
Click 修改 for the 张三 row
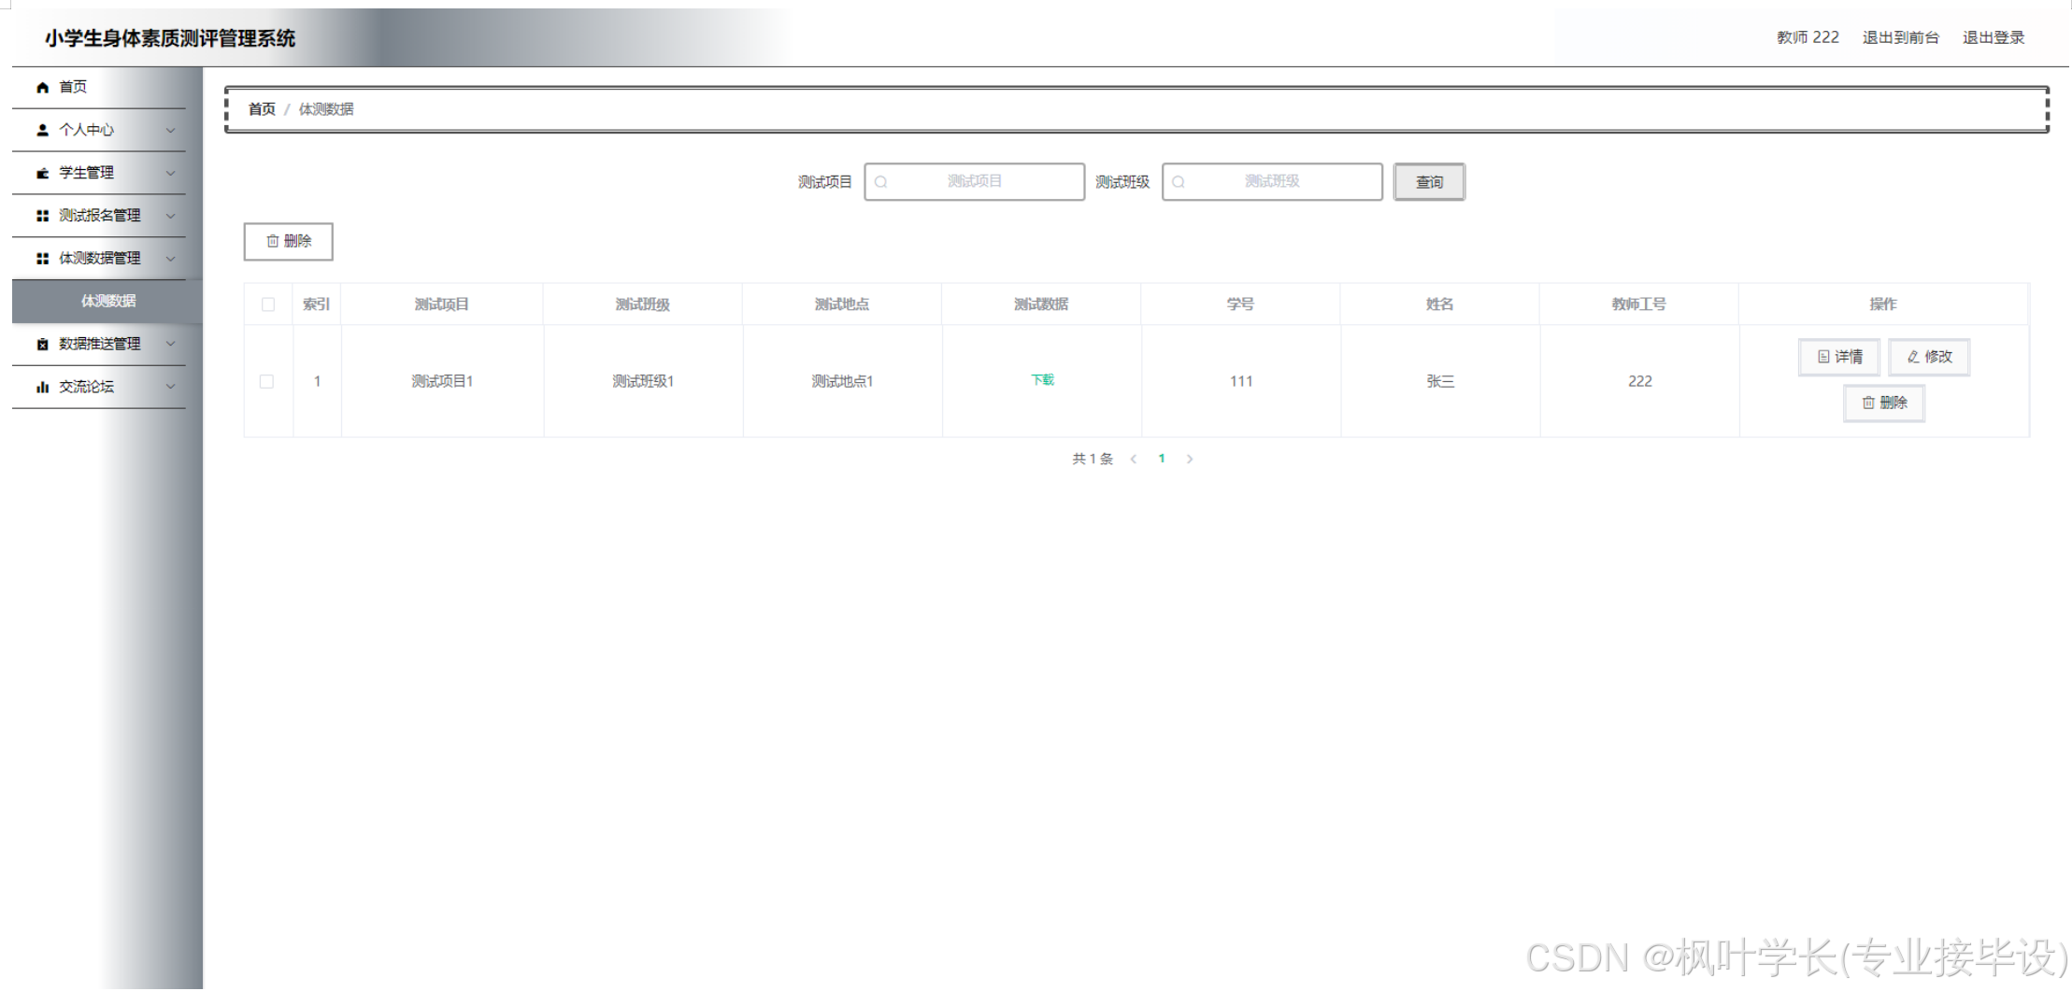click(1929, 357)
